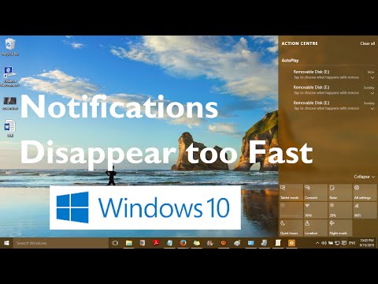The width and height of the screenshot is (378, 284).
Task: Open the orange app at taskbar end
Action: point(291,243)
